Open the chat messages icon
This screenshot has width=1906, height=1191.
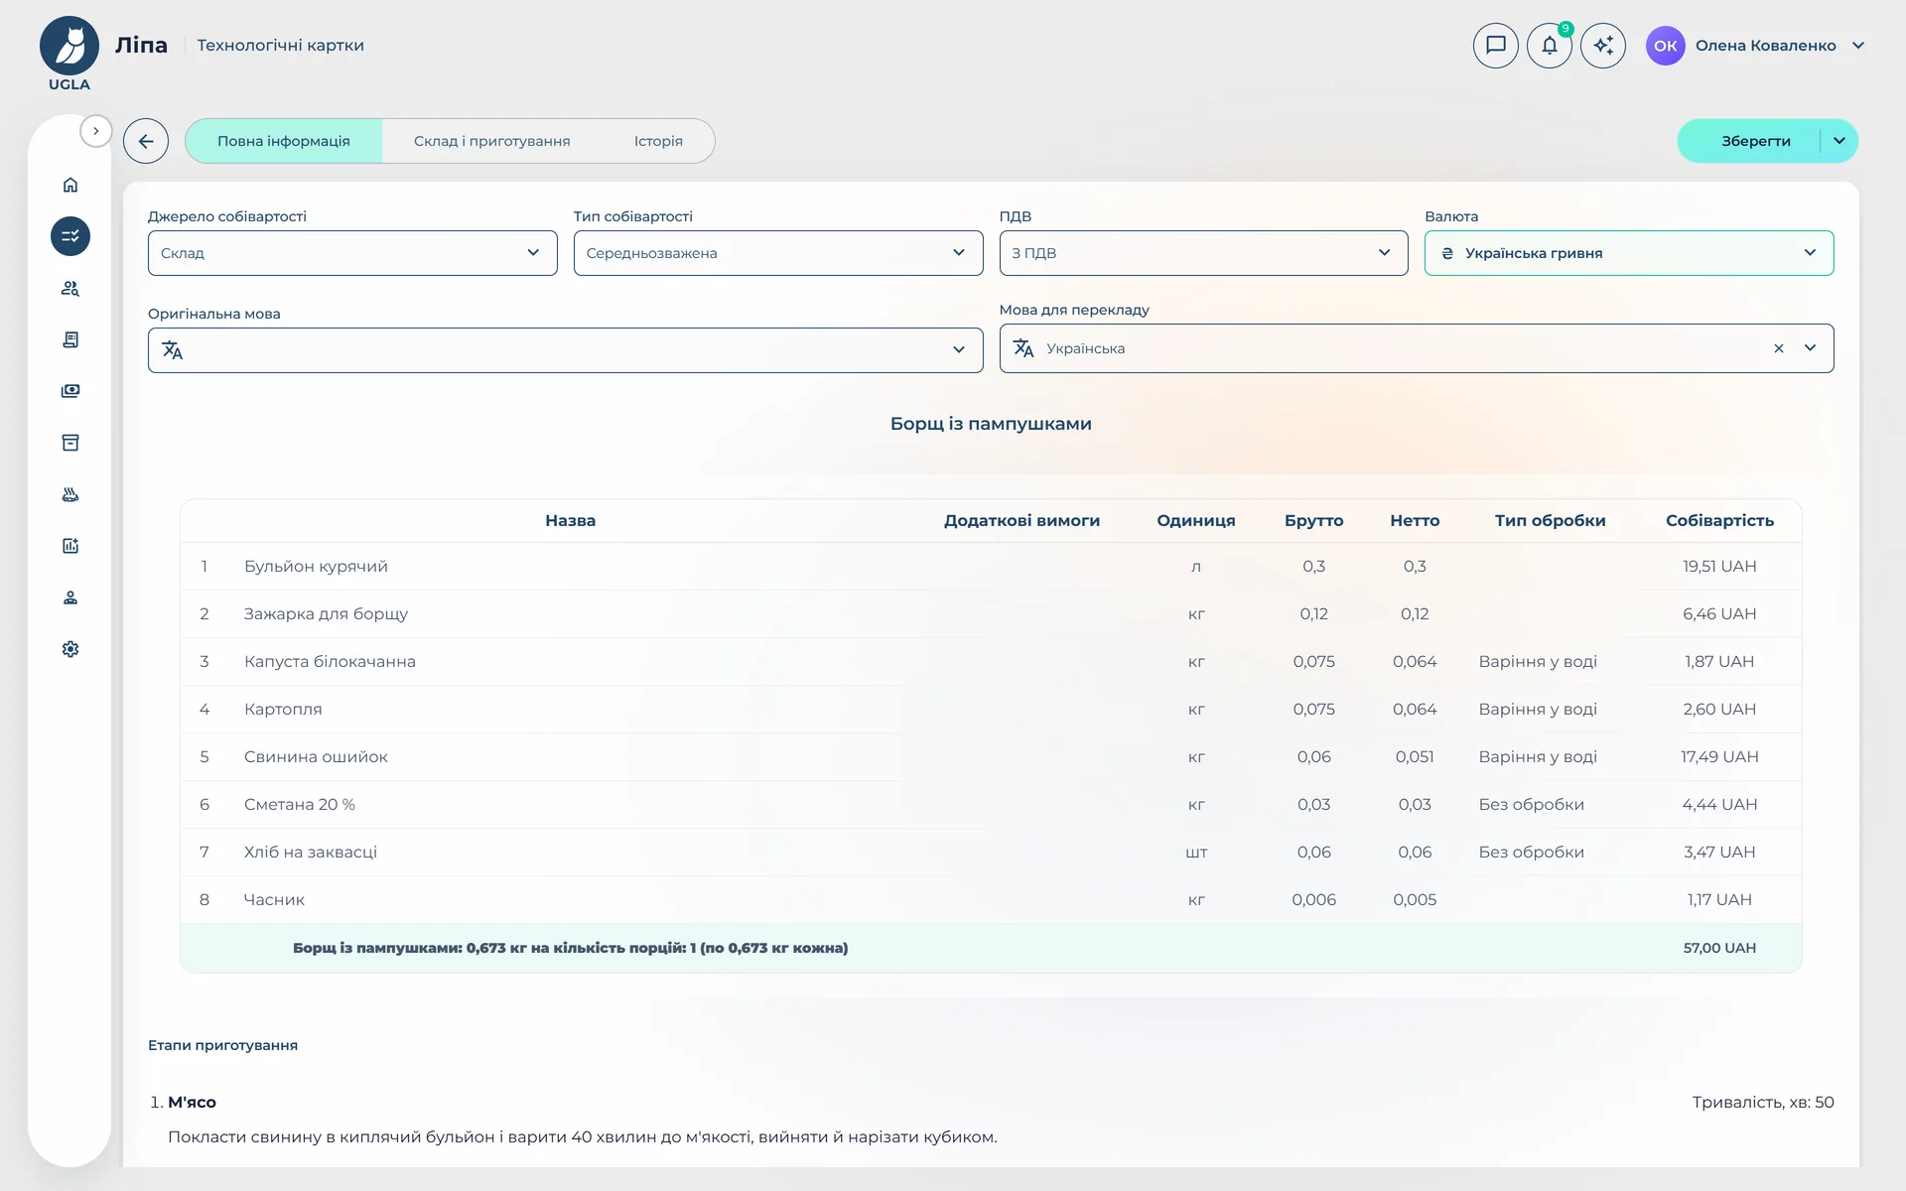coord(1496,46)
